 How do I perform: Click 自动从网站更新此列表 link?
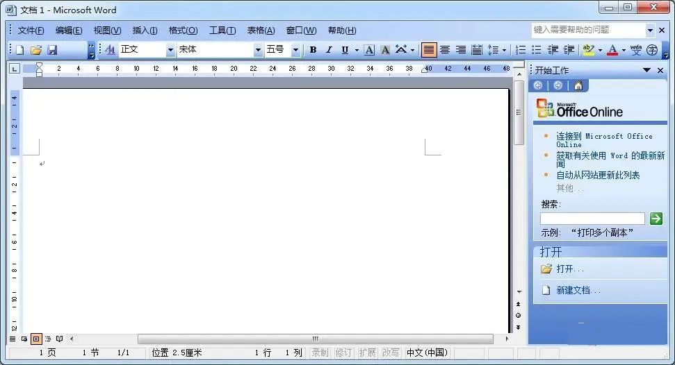[x=598, y=175]
